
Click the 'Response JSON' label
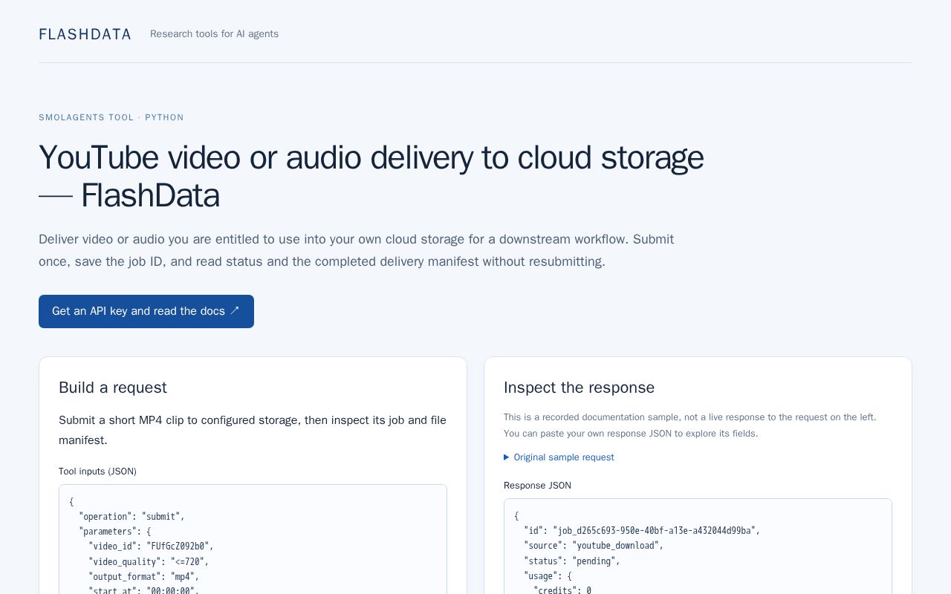point(537,486)
